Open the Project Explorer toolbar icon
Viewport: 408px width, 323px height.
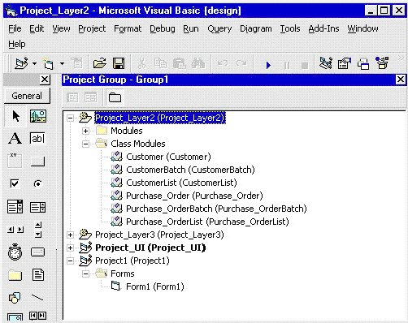326,63
